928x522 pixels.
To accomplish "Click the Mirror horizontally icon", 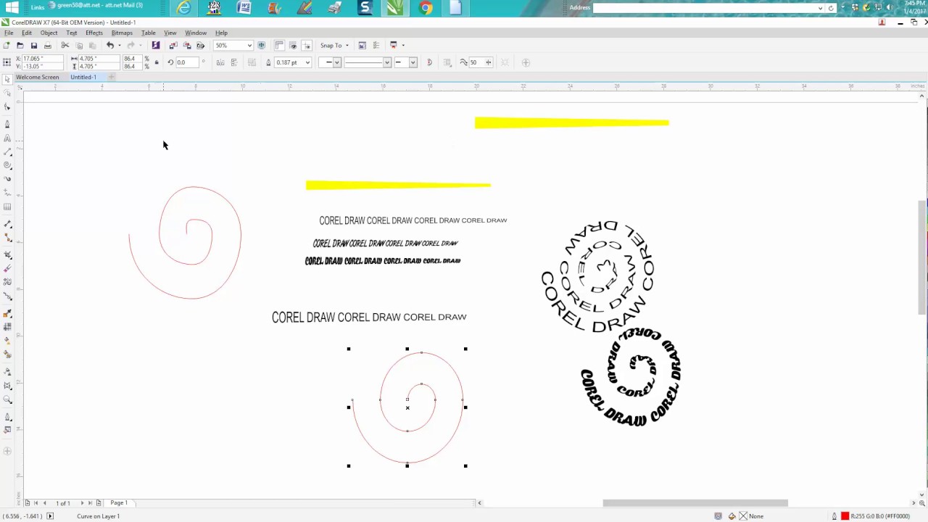I will click(x=220, y=62).
